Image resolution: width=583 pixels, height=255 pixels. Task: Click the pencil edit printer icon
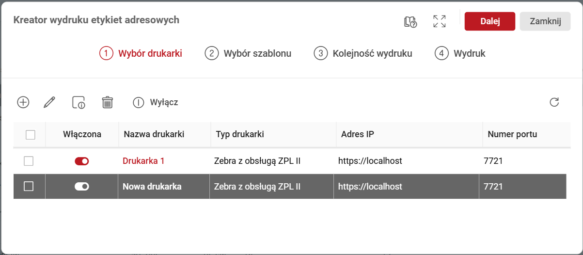pos(49,102)
